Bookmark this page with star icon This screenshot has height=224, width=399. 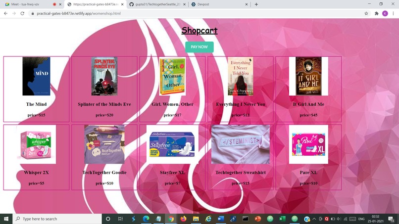[x=366, y=13]
